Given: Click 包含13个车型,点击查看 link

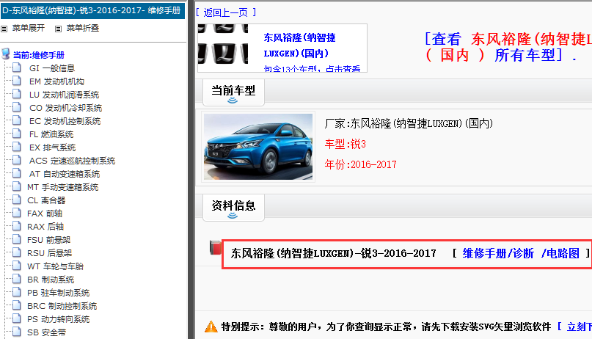Looking at the screenshot, I should [312, 69].
